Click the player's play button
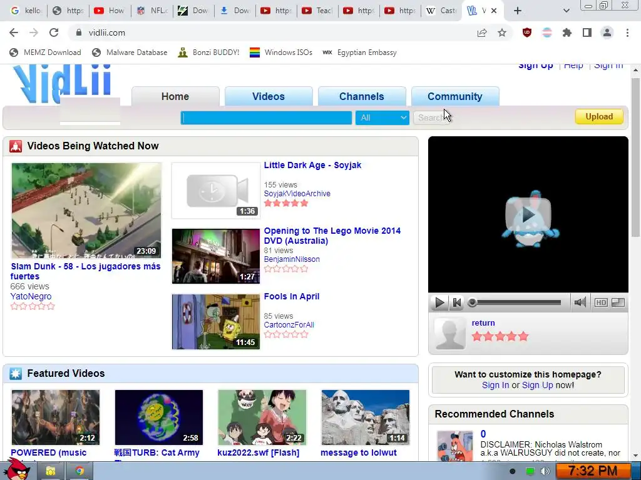The width and height of the screenshot is (641, 480). (x=439, y=302)
